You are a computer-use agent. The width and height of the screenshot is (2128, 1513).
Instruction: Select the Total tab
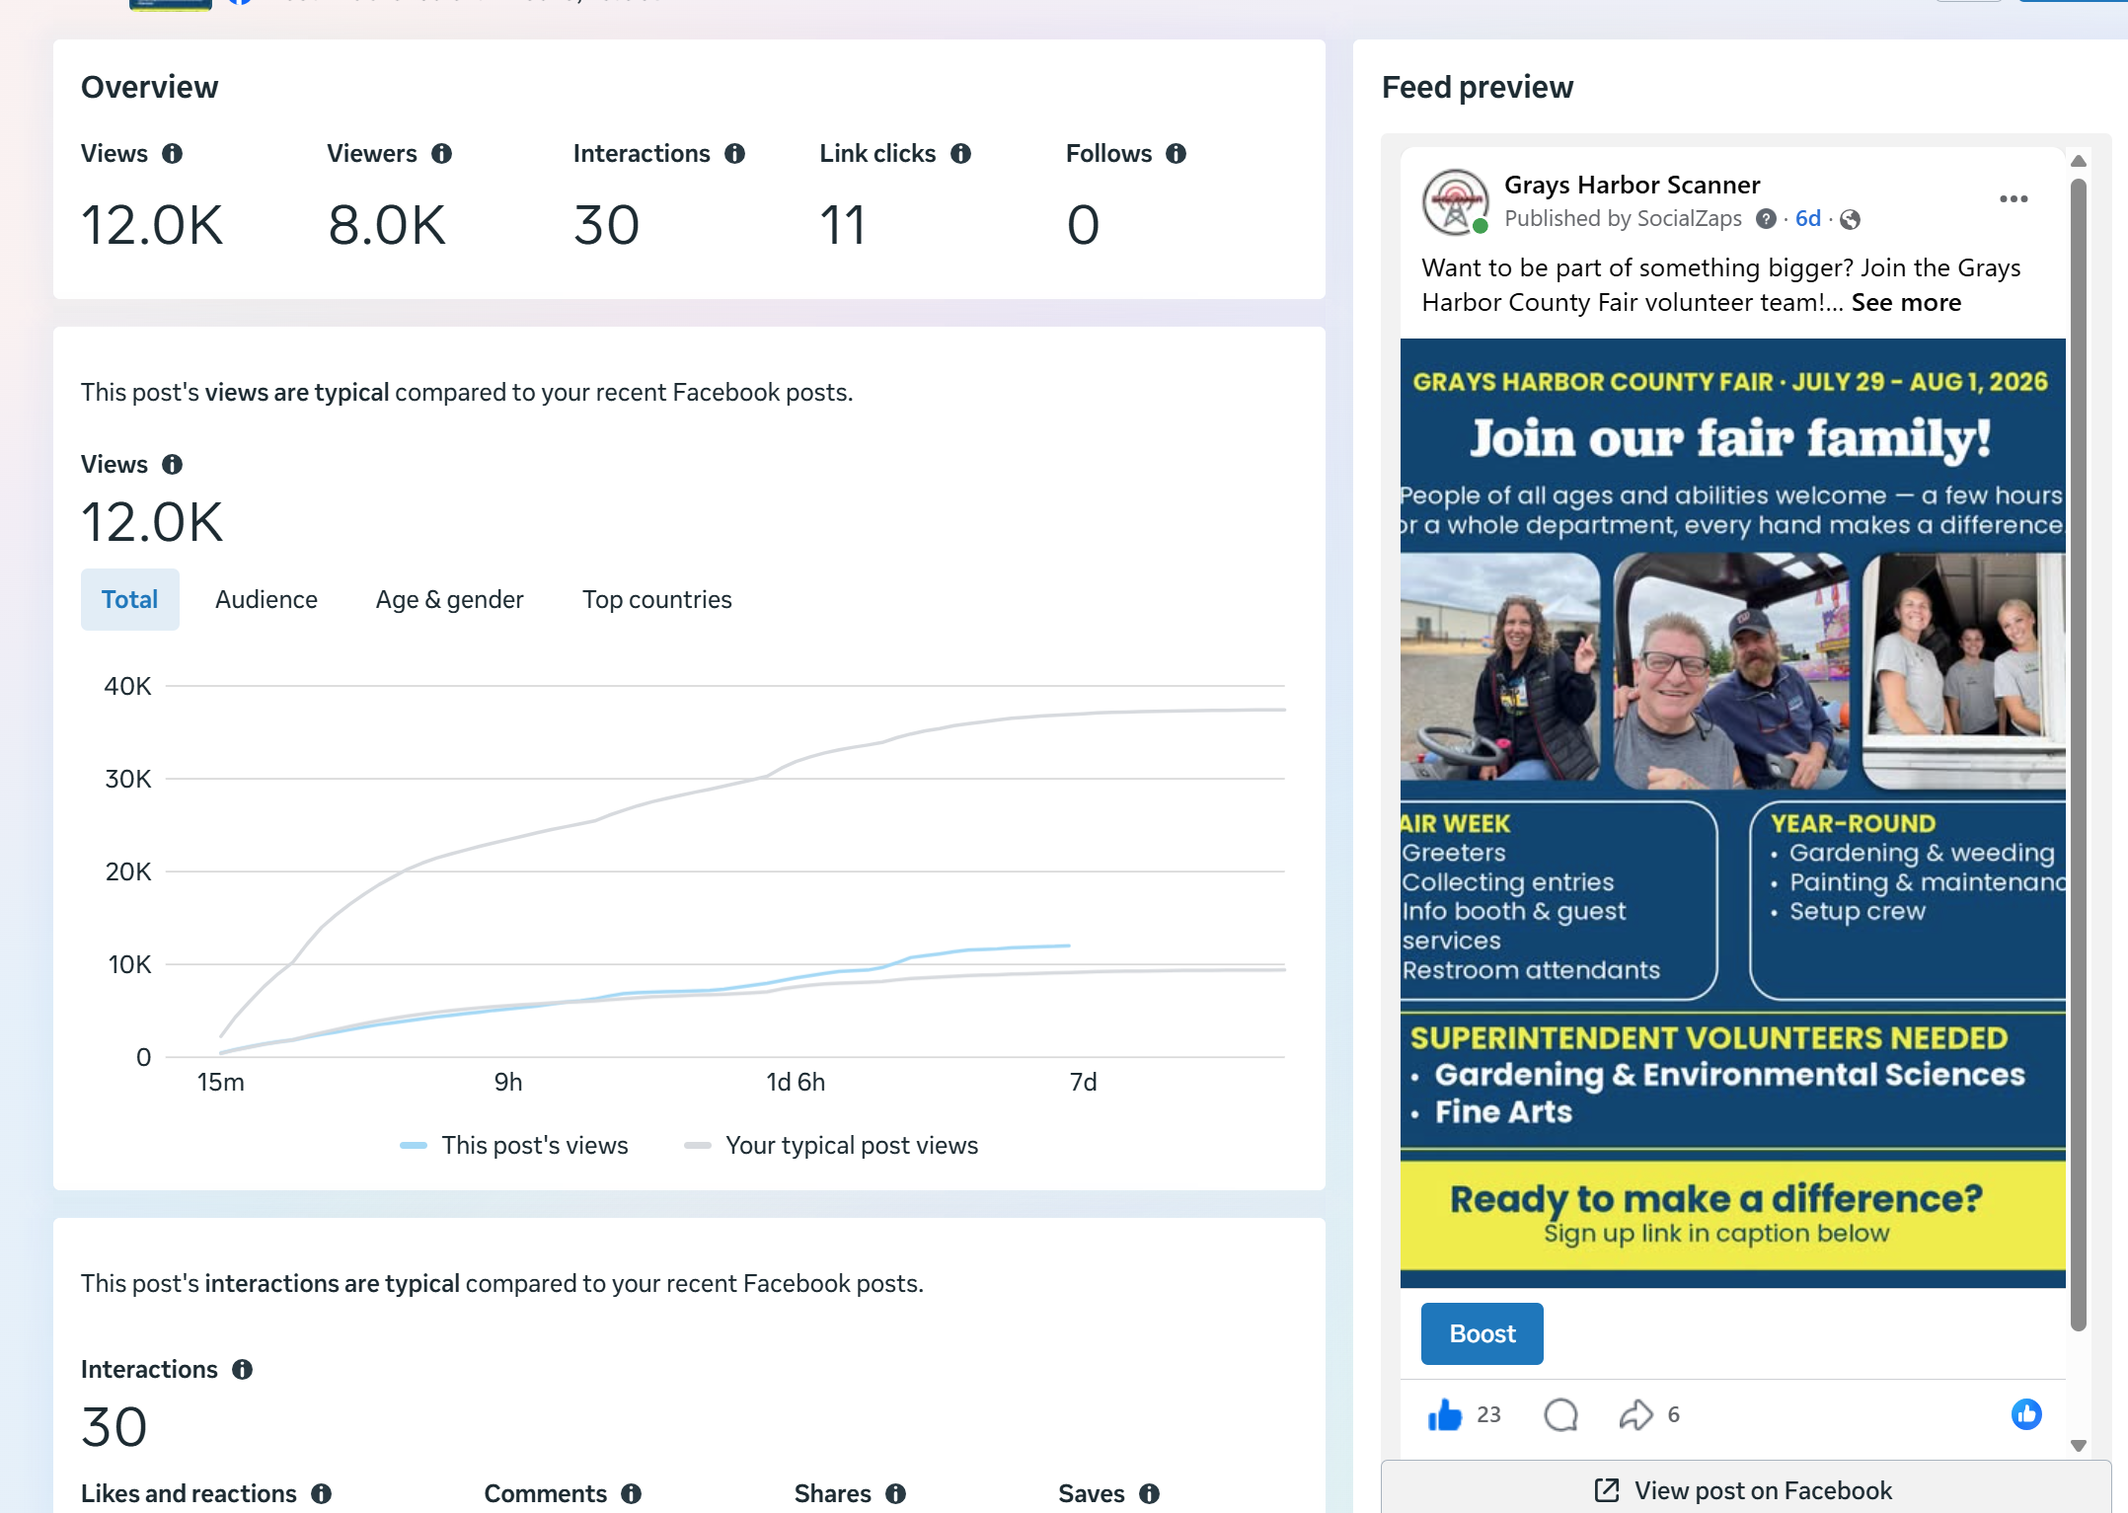point(130,600)
